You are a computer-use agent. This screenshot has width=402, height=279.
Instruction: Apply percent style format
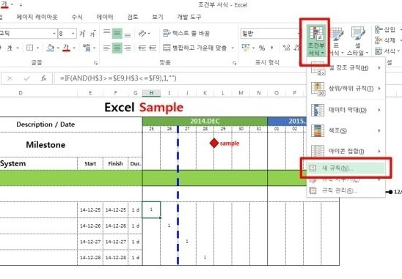click(x=262, y=48)
